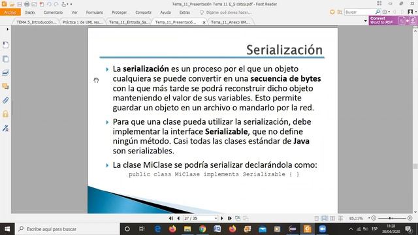Open the Pages thumbnails panel icon

5,59
